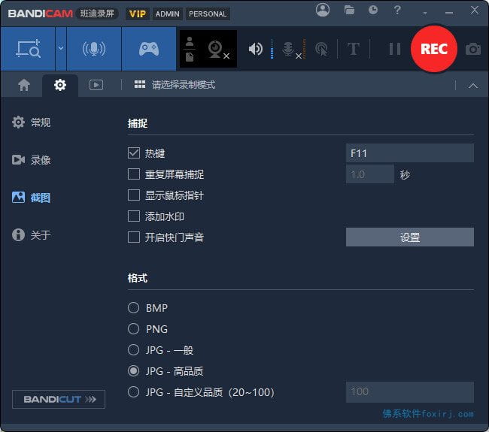489x432 pixels.
Task: Click the BANDICAM logo
Action: 40,14
